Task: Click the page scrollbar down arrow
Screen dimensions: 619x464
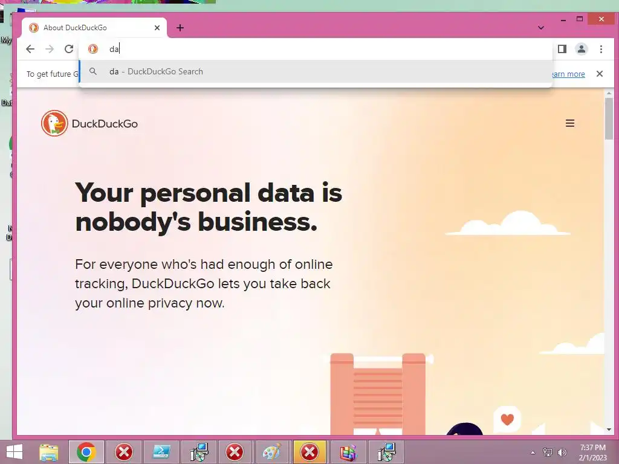Action: coord(609,430)
